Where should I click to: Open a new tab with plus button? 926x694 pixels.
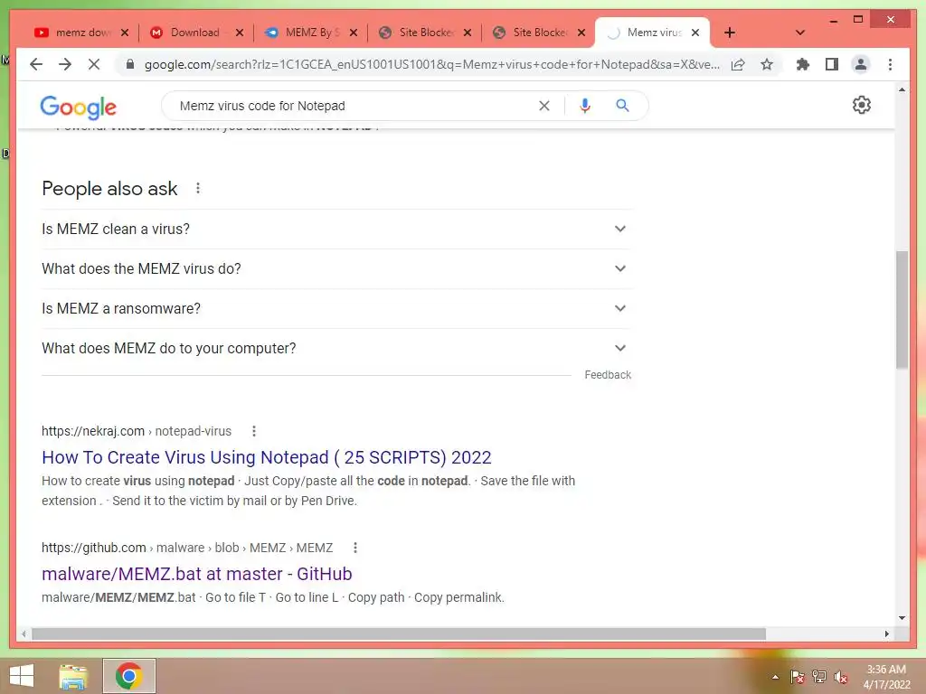click(x=730, y=33)
